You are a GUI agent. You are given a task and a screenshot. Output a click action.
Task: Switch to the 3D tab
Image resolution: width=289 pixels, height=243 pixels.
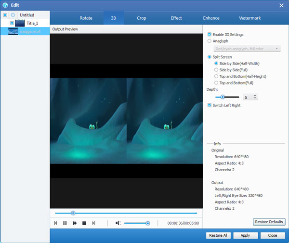click(114, 18)
